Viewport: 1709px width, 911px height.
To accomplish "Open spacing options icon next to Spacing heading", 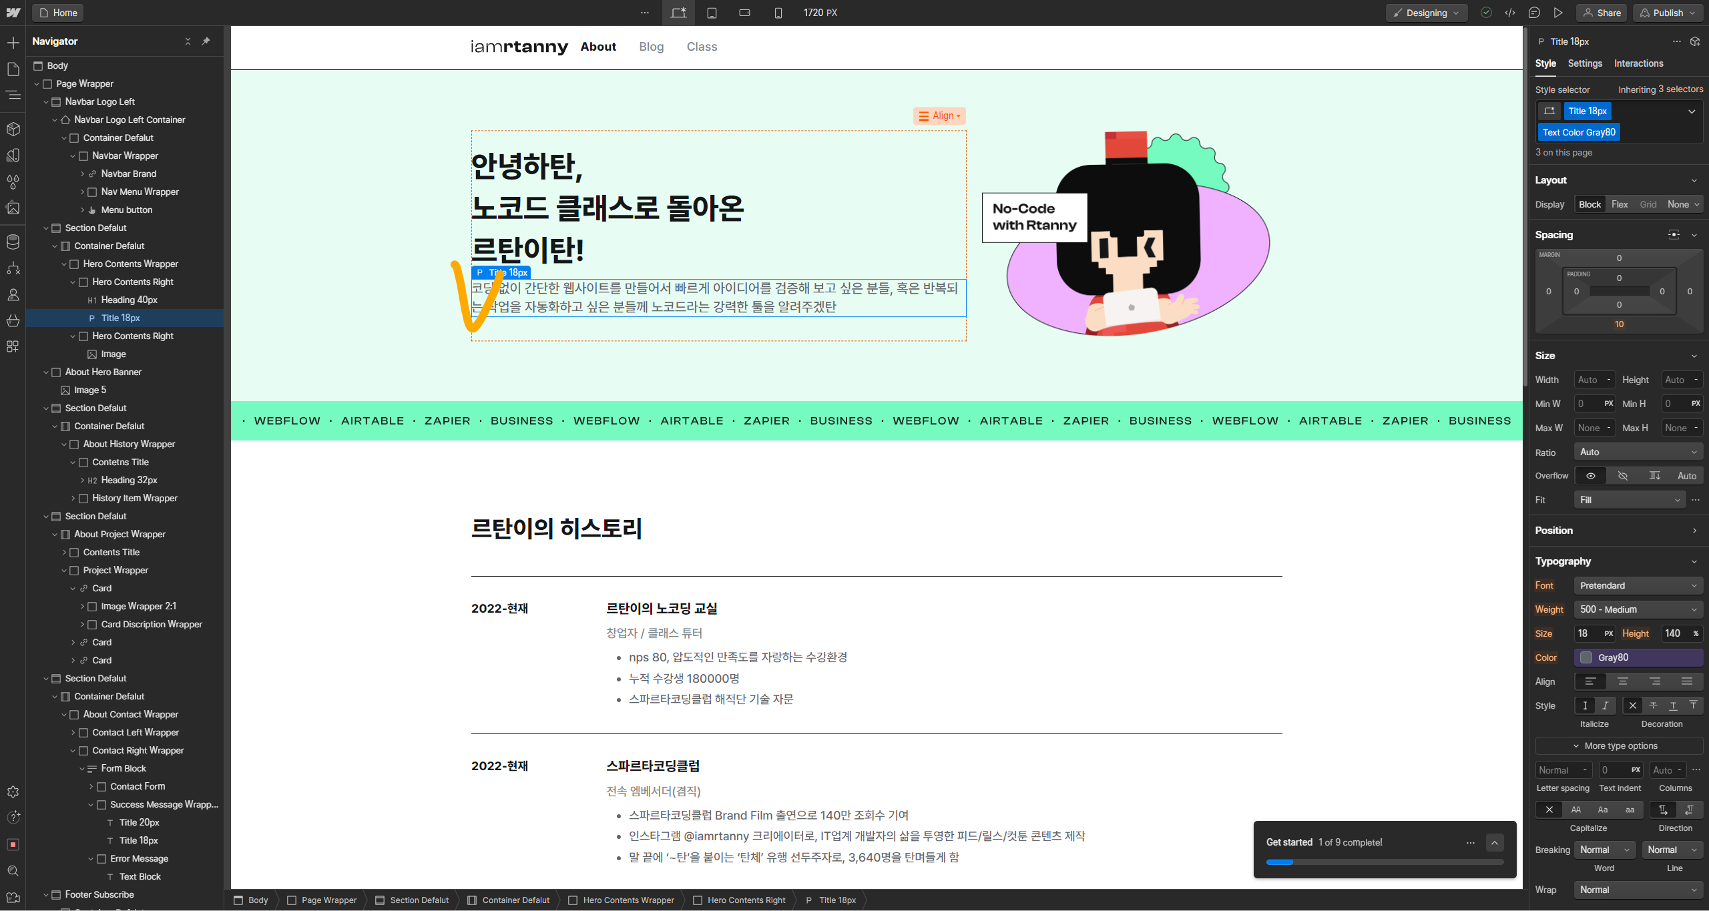I will tap(1674, 235).
